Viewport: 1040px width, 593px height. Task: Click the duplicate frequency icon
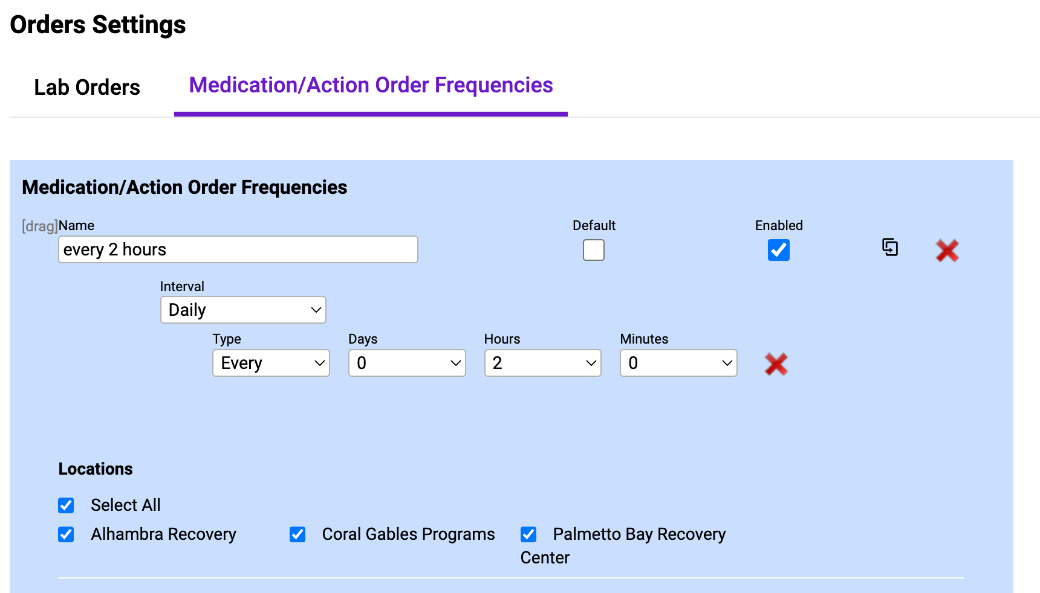point(889,248)
